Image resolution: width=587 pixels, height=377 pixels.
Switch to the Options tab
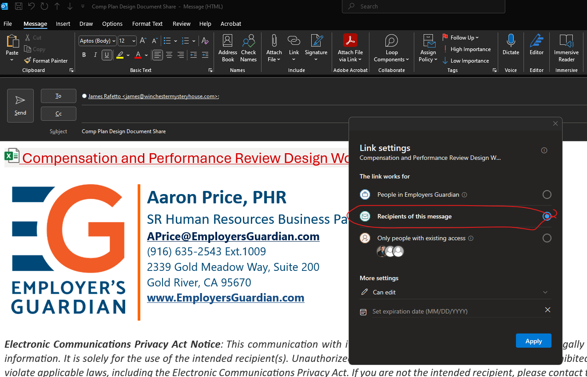click(x=112, y=24)
